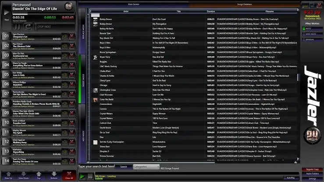Screen dimensions: 324x182
Task: Seek within the now-playing progress bar
Action: coord(43,14)
